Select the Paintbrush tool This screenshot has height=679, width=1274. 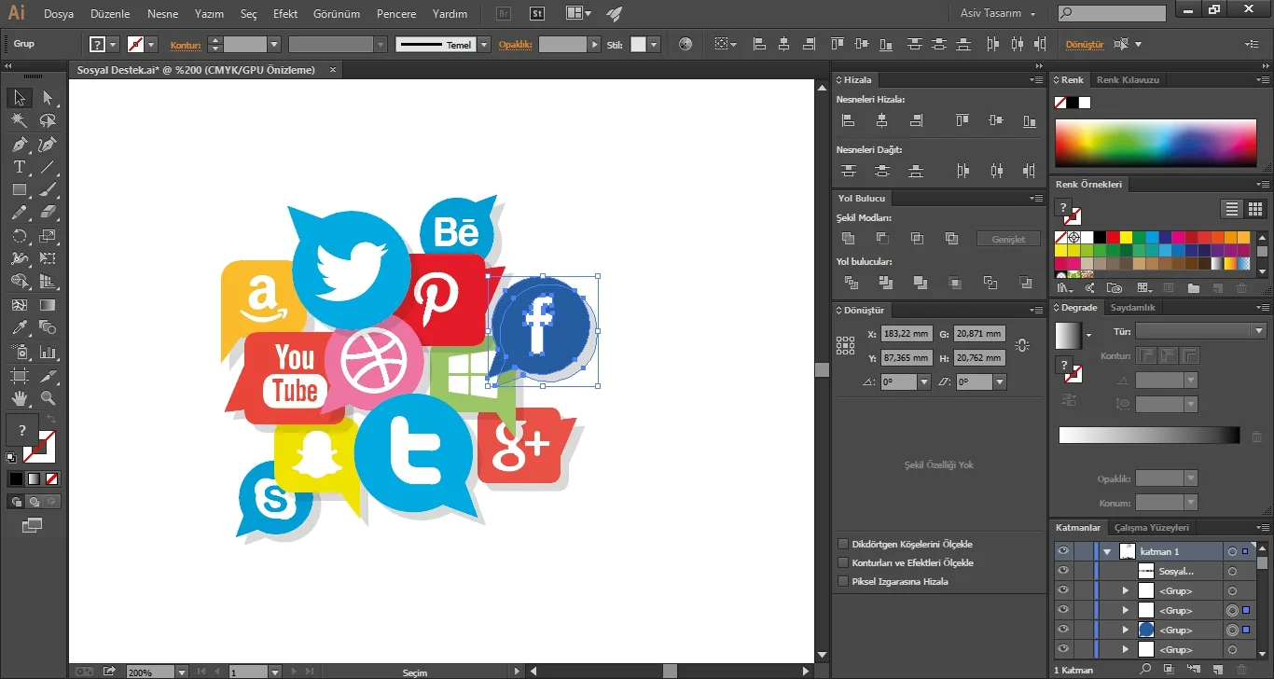(x=48, y=190)
